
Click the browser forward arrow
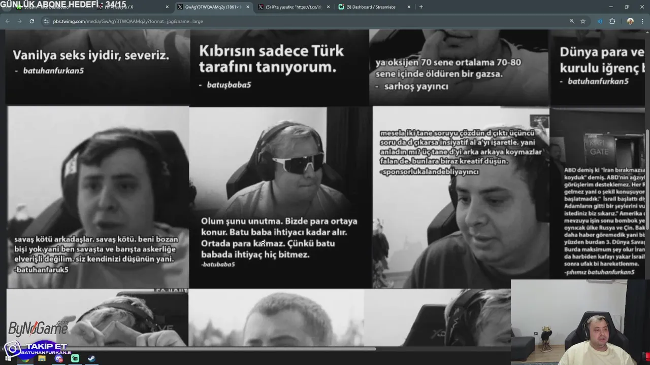[x=19, y=21]
